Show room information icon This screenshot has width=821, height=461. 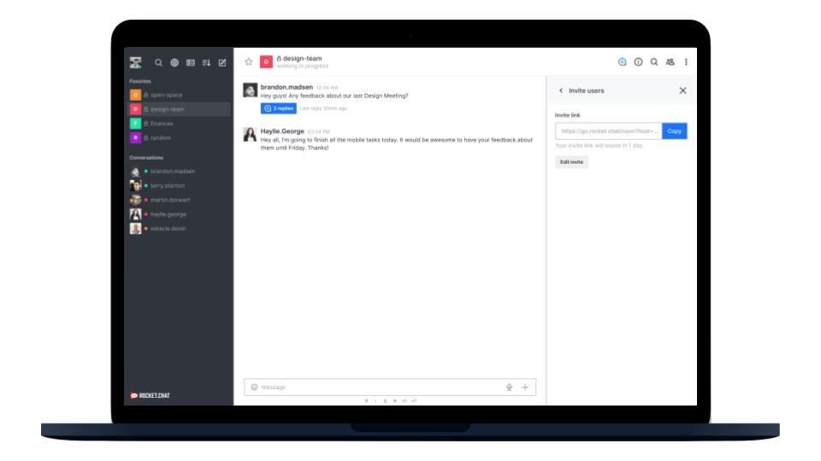point(638,61)
